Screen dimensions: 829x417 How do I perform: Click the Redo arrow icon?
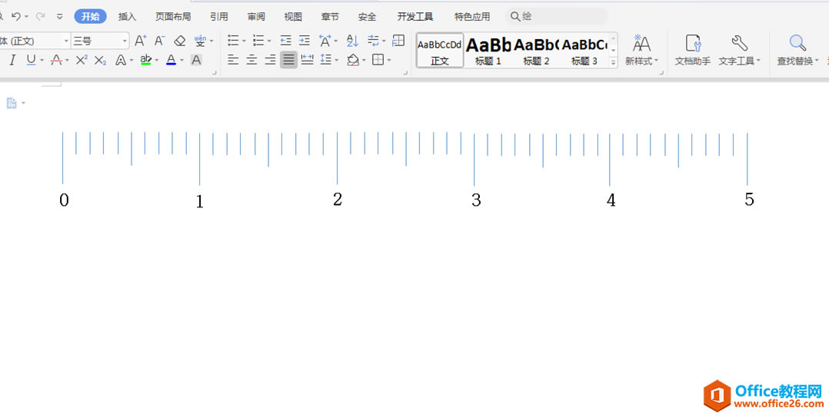click(x=40, y=16)
